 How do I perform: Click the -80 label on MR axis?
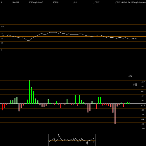pos(142,124)
